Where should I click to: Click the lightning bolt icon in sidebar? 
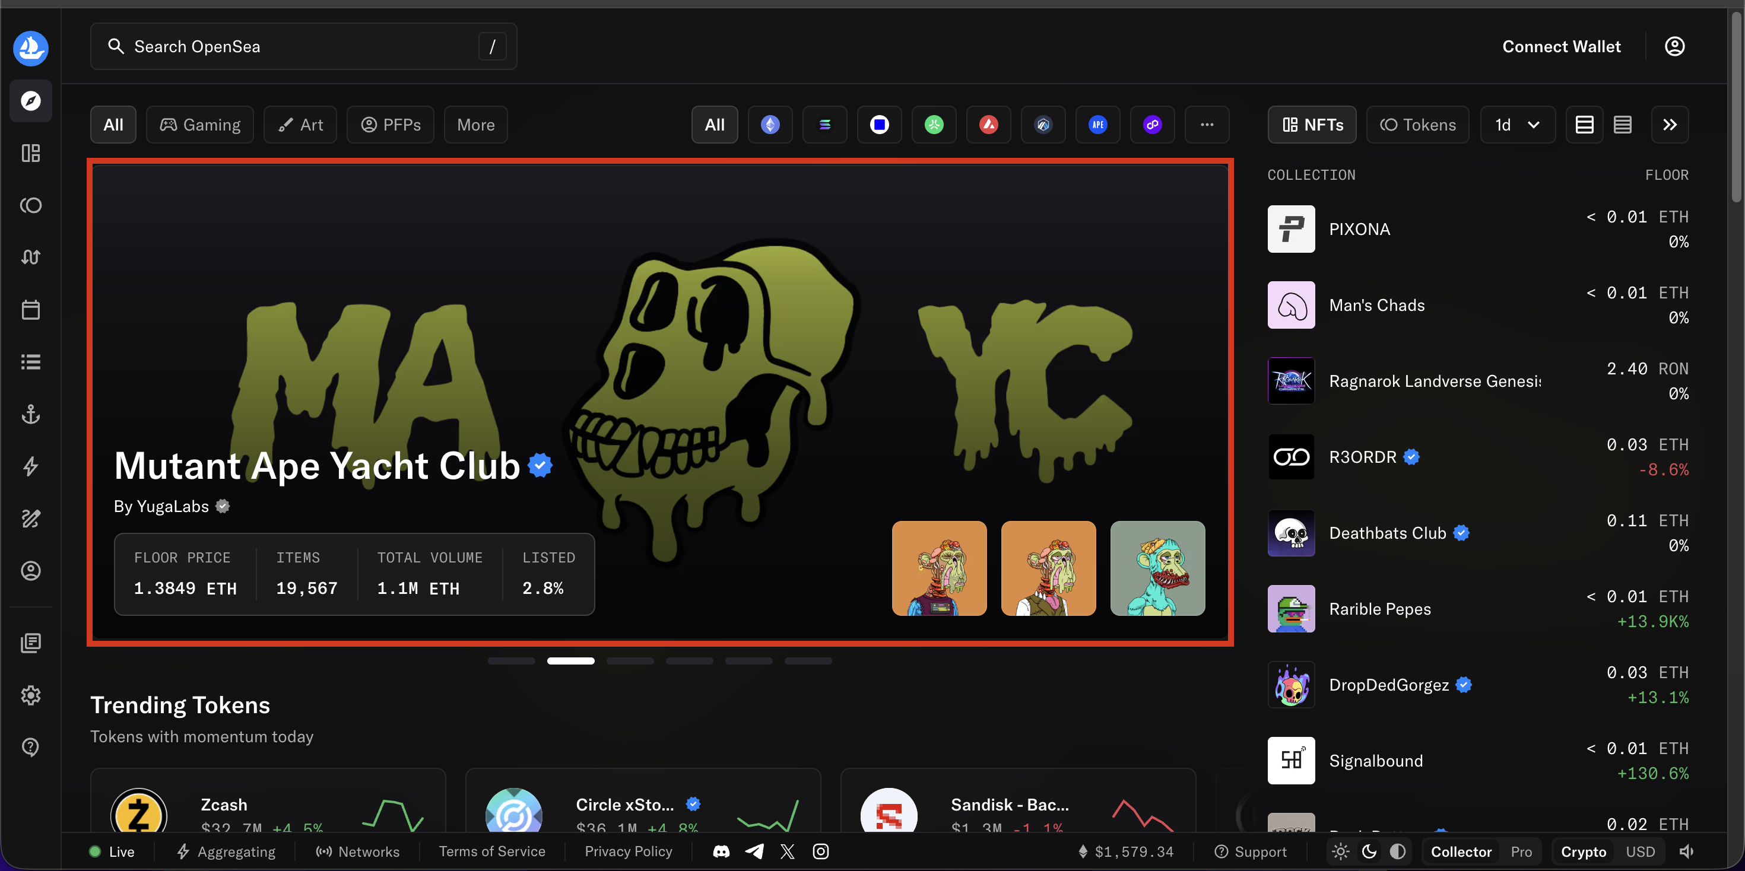[30, 466]
